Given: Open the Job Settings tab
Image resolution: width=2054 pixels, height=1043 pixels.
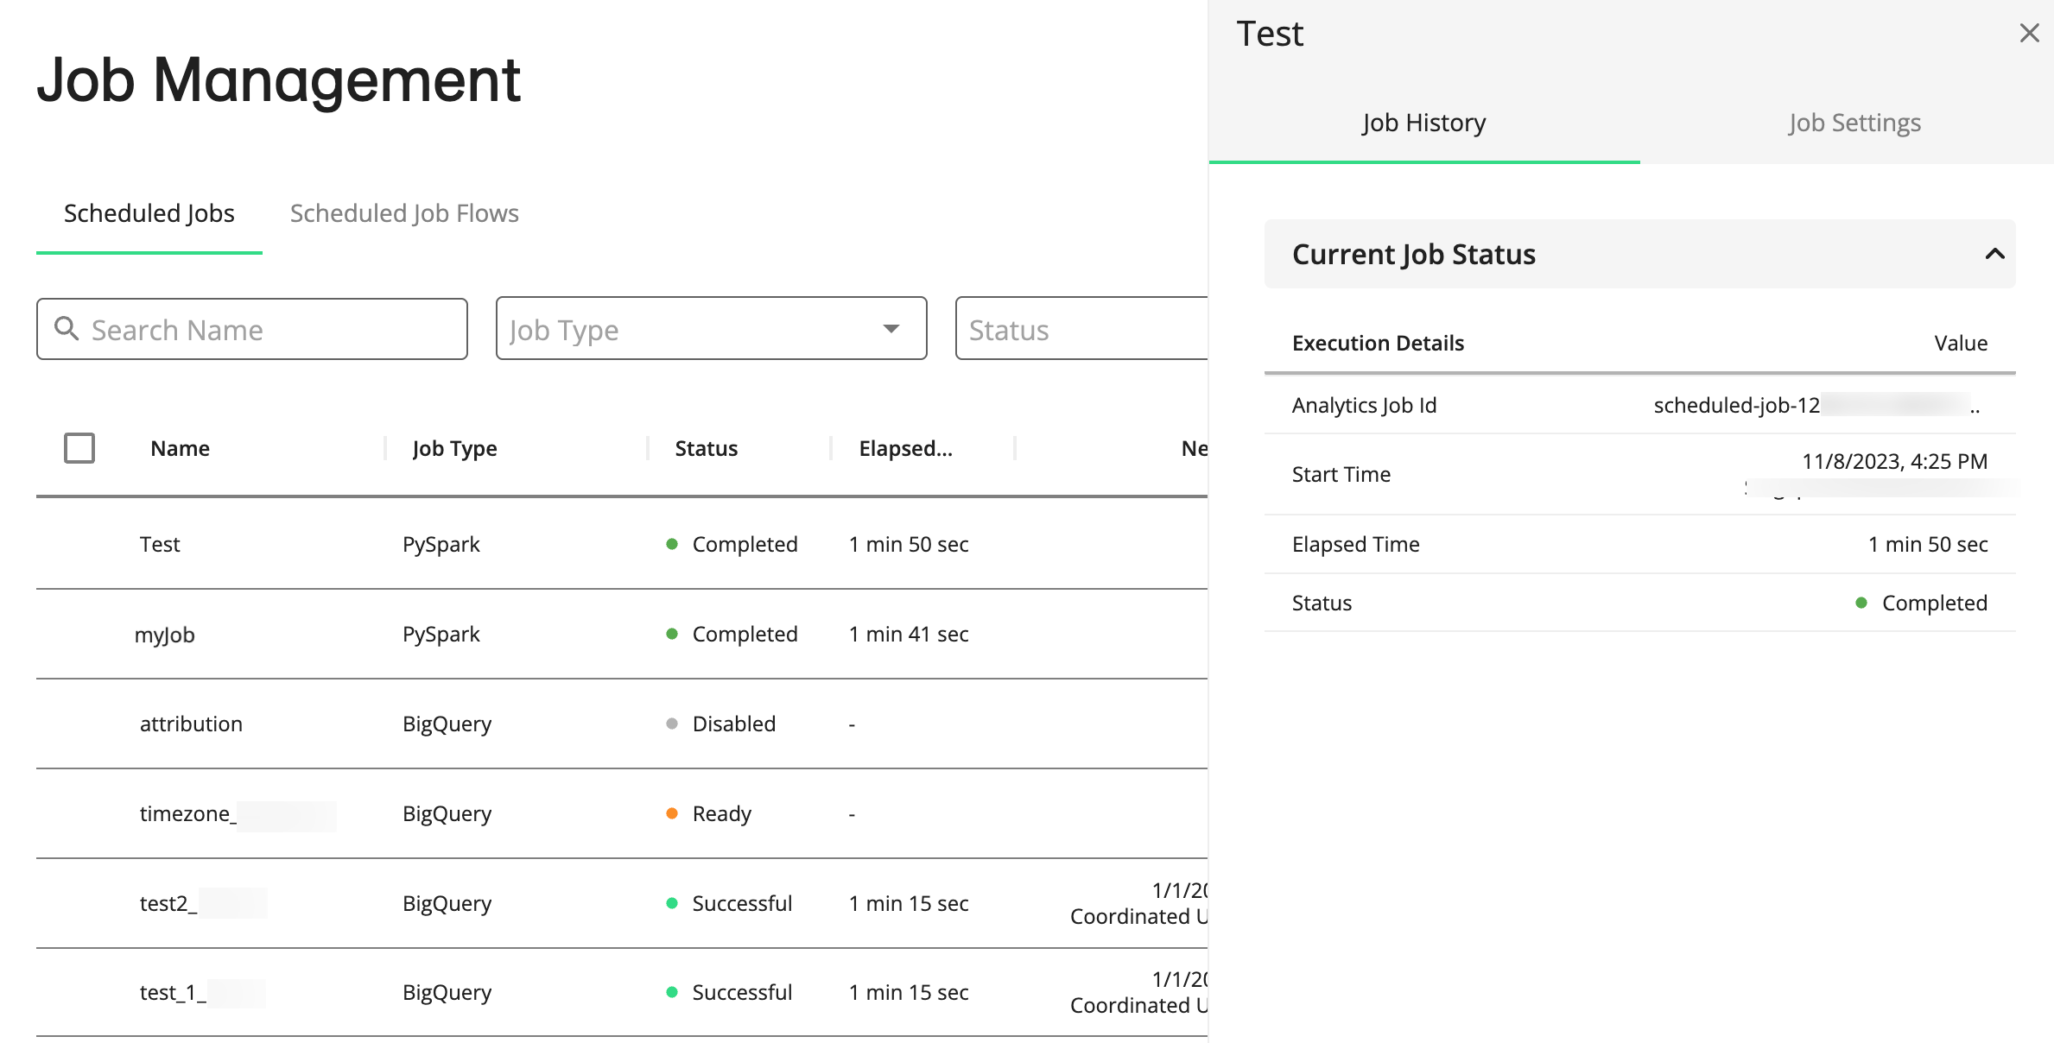Looking at the screenshot, I should click(1854, 123).
